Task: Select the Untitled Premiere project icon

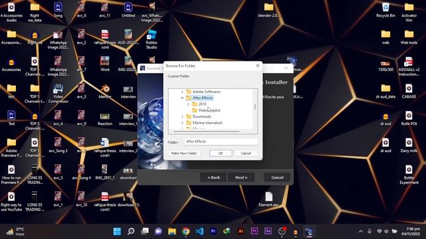Action: click(x=128, y=11)
